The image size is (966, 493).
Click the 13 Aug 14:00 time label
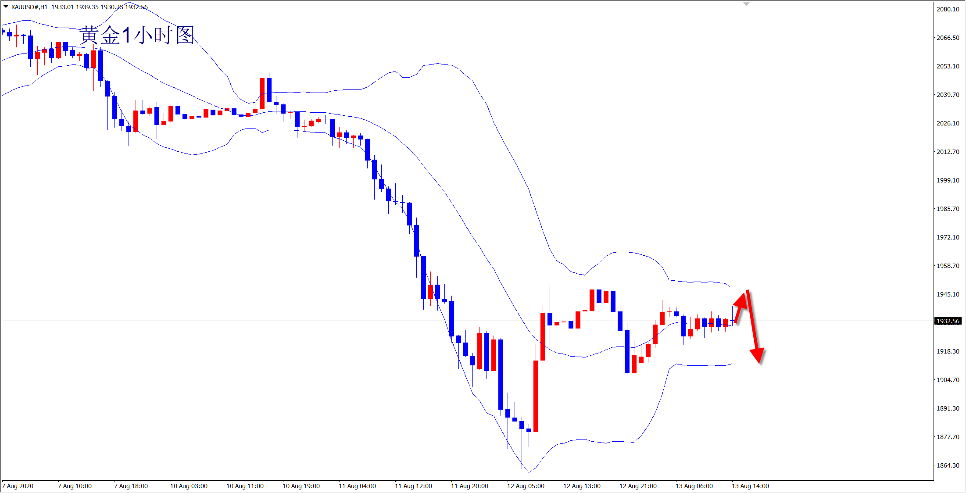coord(750,486)
